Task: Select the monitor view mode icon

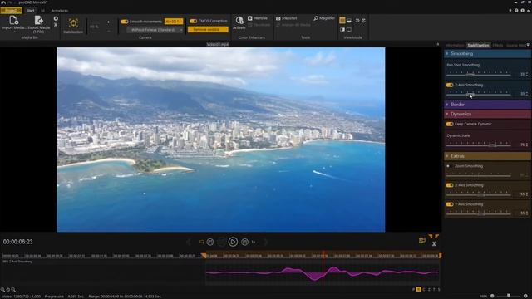Action: pos(349,30)
